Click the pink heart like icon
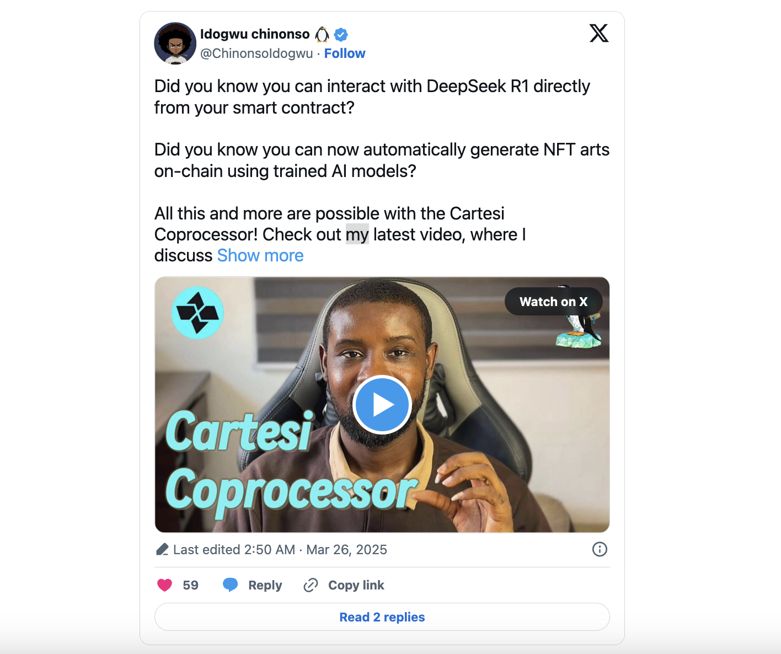 (165, 585)
